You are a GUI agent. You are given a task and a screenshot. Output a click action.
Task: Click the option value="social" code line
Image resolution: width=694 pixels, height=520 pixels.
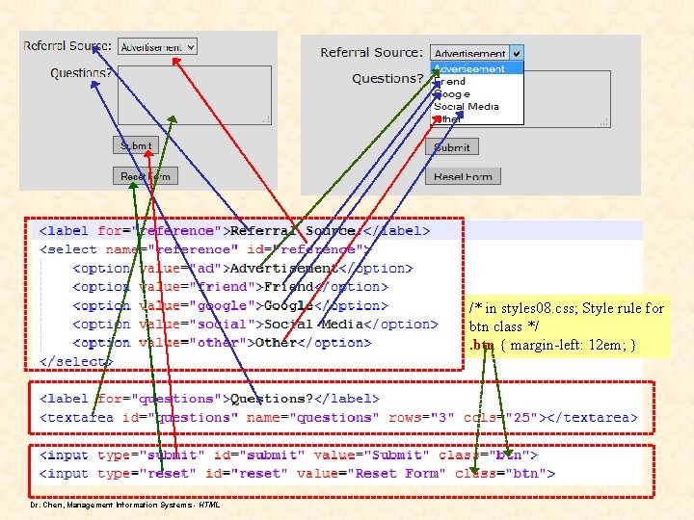click(x=255, y=325)
